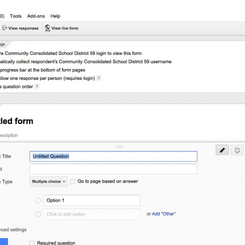Open the Tools menu
The height and width of the screenshot is (245, 245).
[16, 16]
